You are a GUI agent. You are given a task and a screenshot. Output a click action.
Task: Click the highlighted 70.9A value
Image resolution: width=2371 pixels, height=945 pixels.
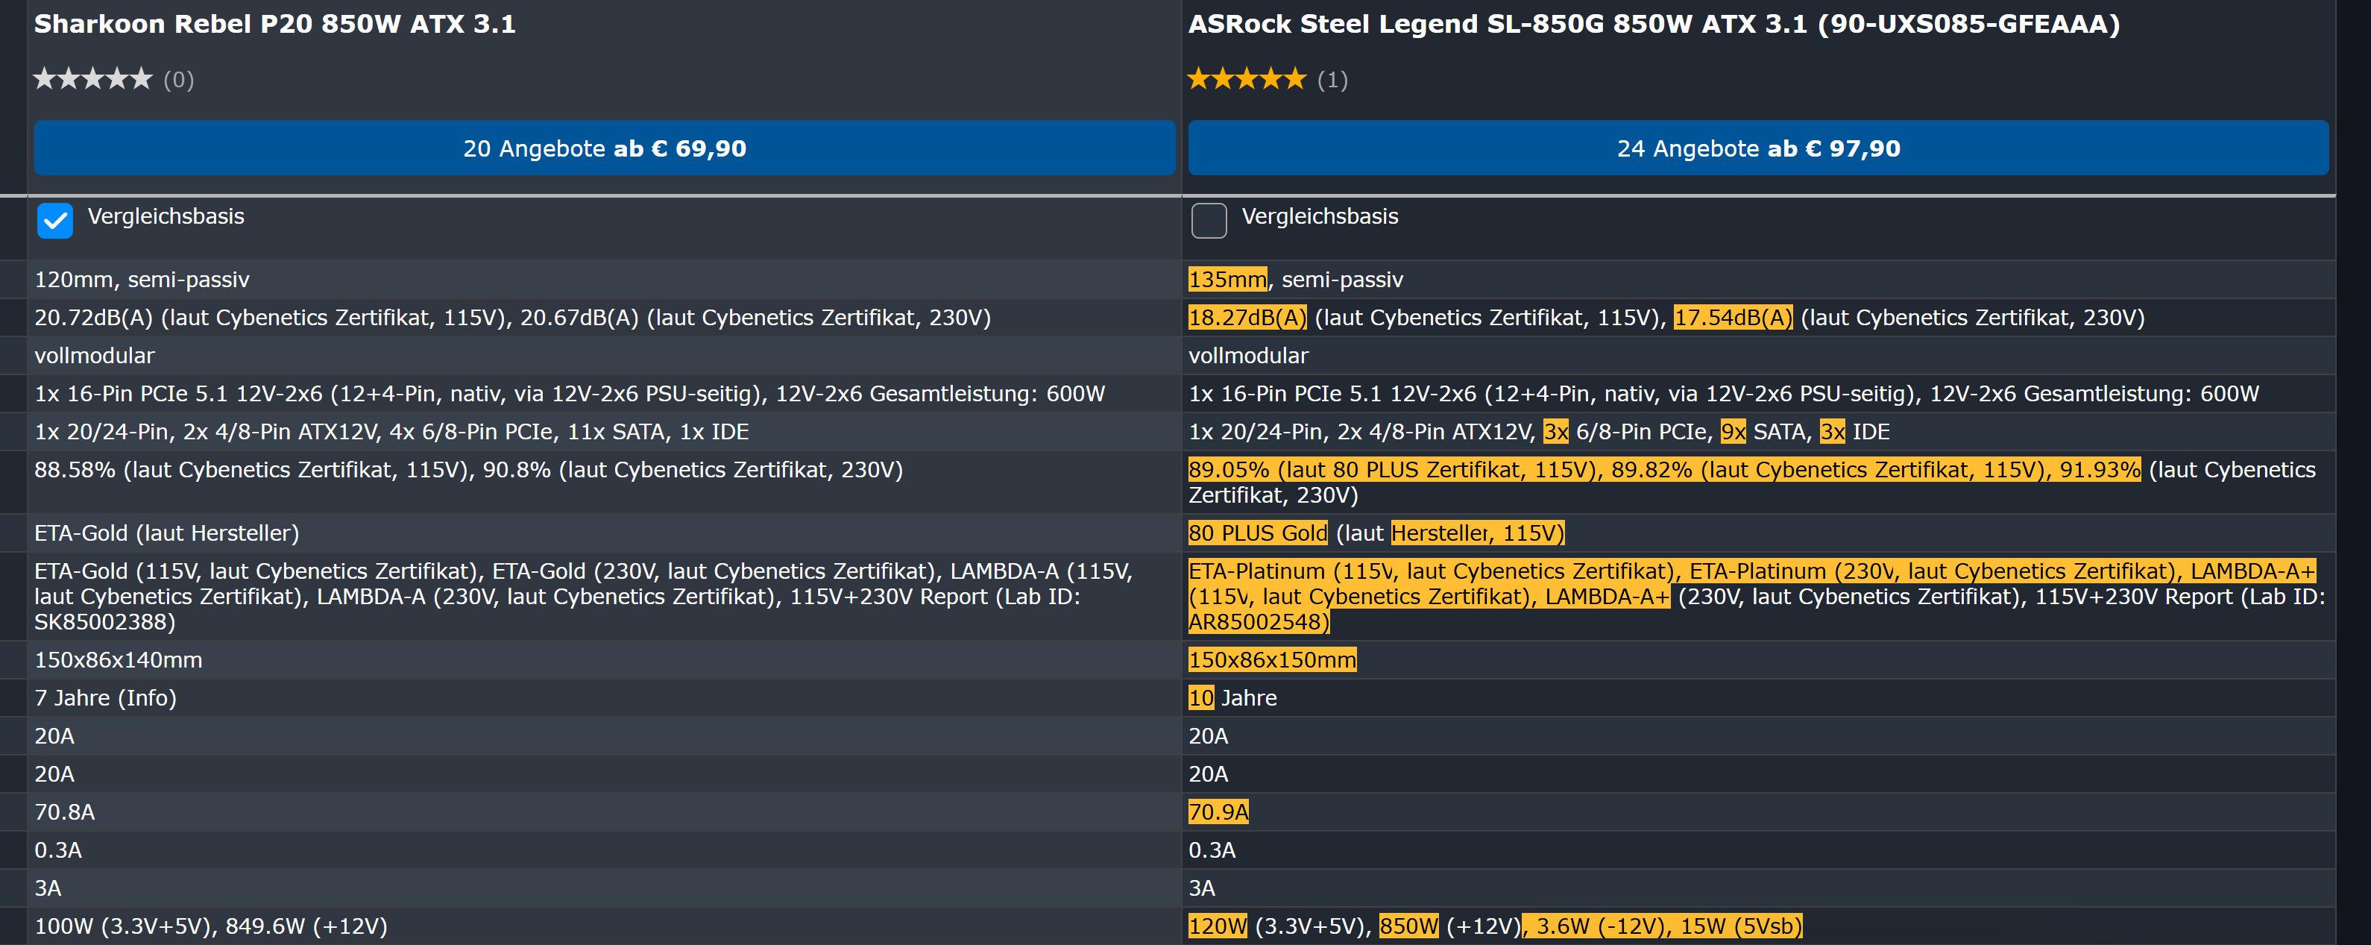(1218, 812)
